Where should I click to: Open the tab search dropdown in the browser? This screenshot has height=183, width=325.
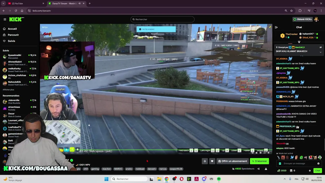point(3,4)
